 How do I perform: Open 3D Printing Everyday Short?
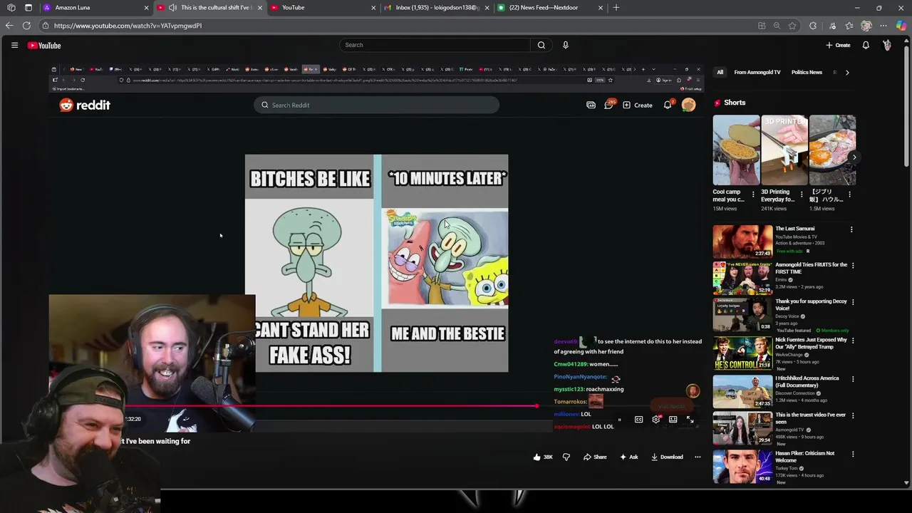pyautogui.click(x=784, y=150)
